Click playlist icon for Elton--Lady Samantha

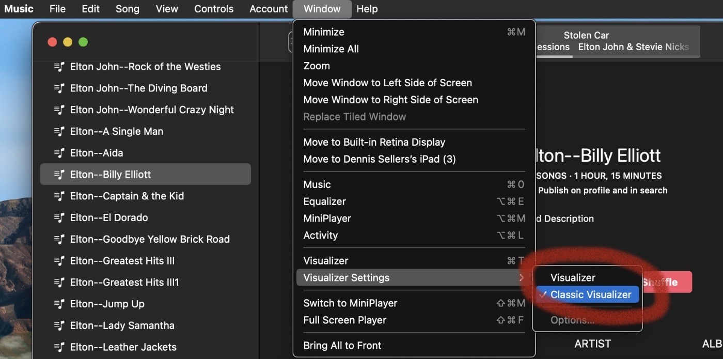59,325
